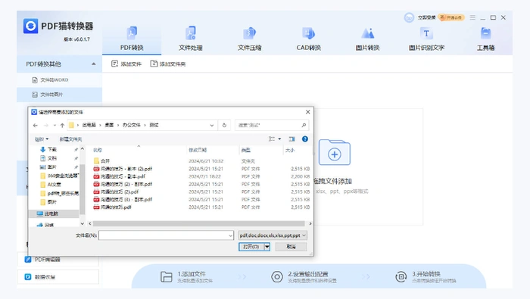Select the PDF file dated 2024/7/1
Viewport: 530px width, 299px height.
120,176
